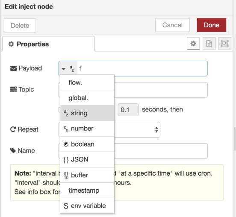Open the node description document icon
The height and width of the screenshot is (217, 236).
click(209, 44)
